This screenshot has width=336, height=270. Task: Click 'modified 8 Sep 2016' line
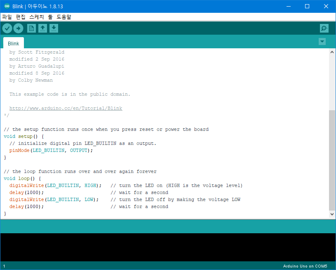(x=37, y=73)
